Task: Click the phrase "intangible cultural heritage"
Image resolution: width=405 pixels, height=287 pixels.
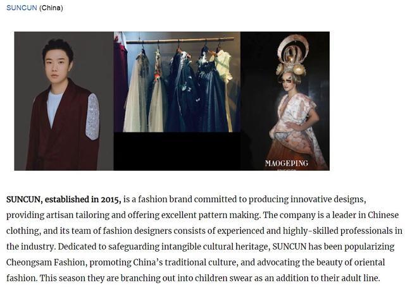Action: (x=216, y=247)
